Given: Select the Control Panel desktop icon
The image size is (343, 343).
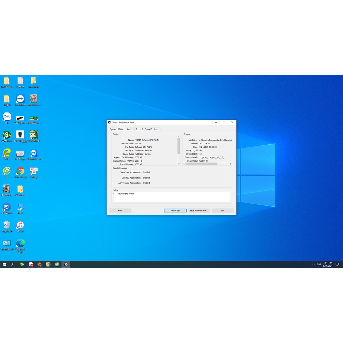Looking at the screenshot, I should tap(7, 244).
